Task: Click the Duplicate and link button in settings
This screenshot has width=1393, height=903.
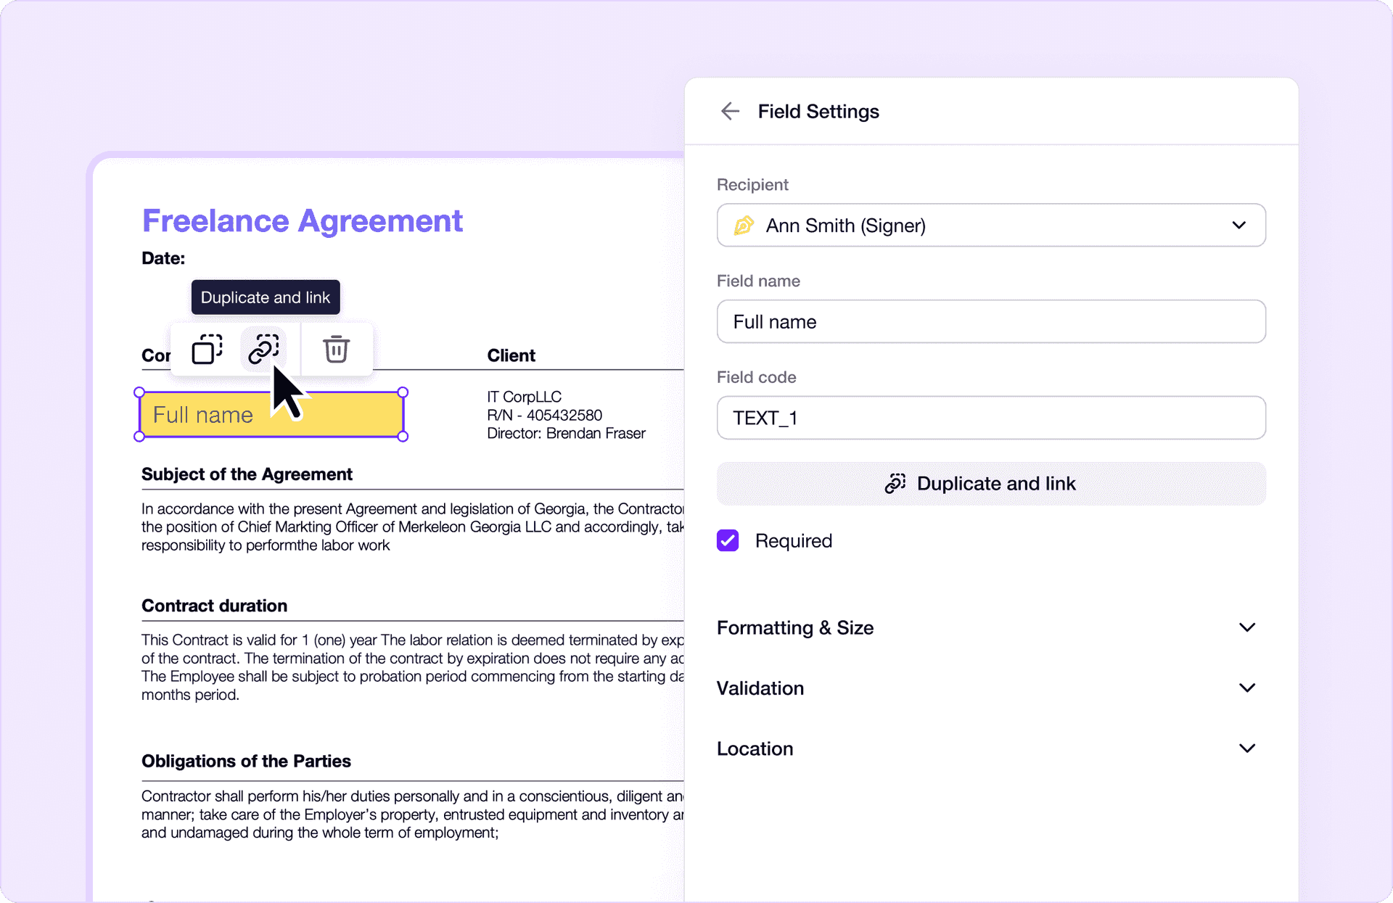Action: [991, 483]
